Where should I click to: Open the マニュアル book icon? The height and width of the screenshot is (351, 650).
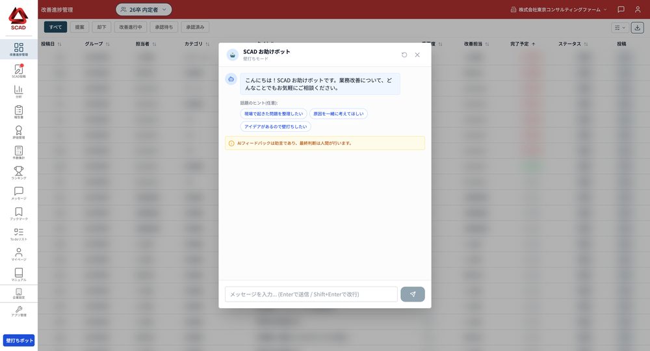19,274
